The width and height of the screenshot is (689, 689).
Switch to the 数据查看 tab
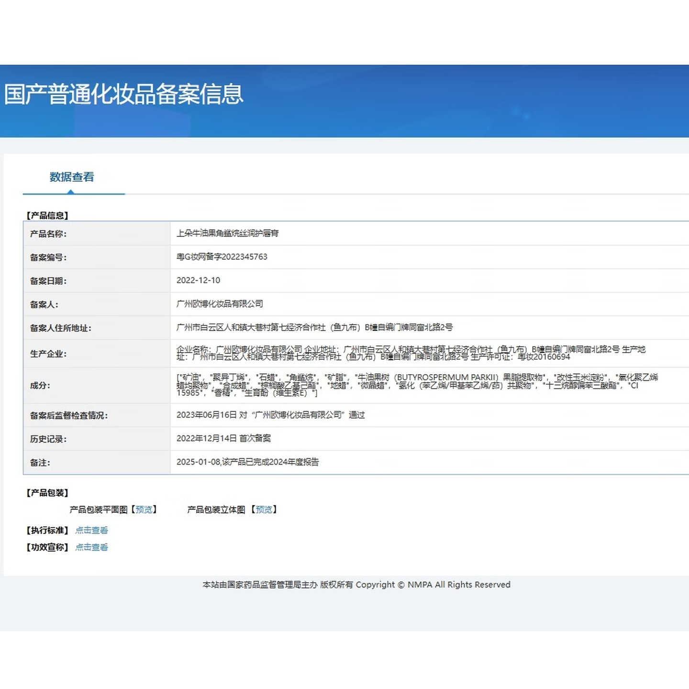[x=72, y=177]
